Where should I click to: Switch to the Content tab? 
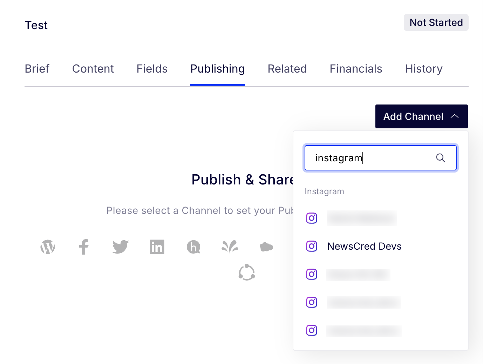(93, 69)
